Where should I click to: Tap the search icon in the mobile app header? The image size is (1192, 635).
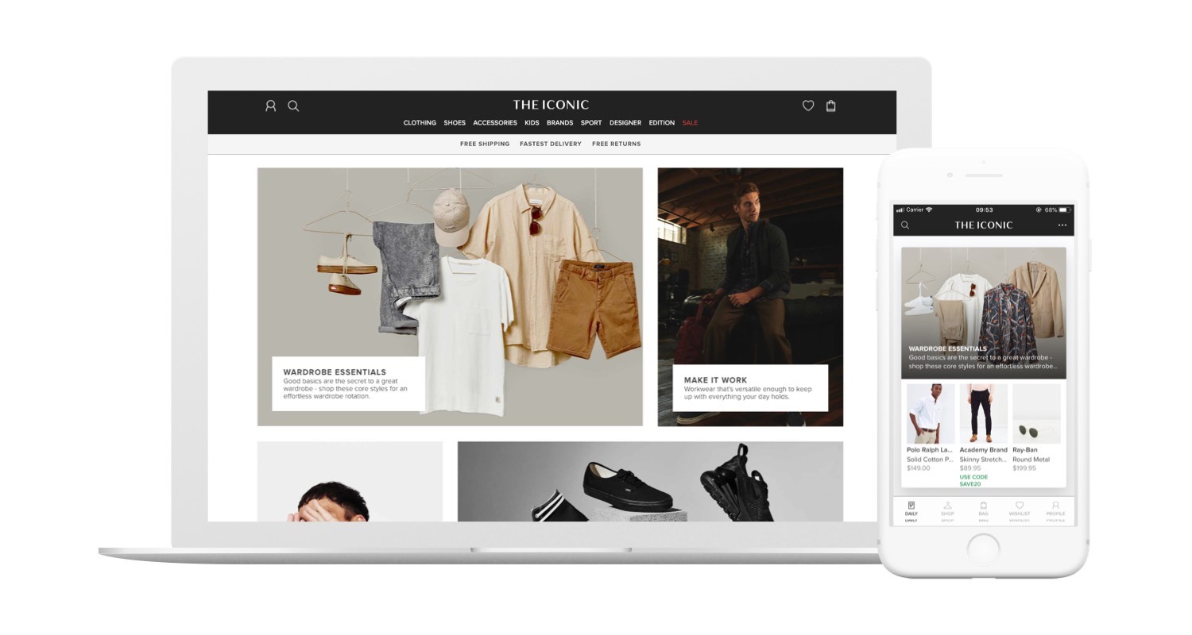click(x=905, y=225)
